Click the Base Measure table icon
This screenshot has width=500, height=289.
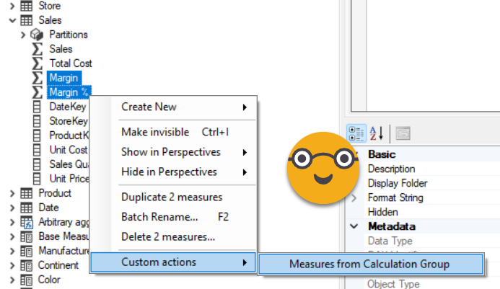click(26, 236)
